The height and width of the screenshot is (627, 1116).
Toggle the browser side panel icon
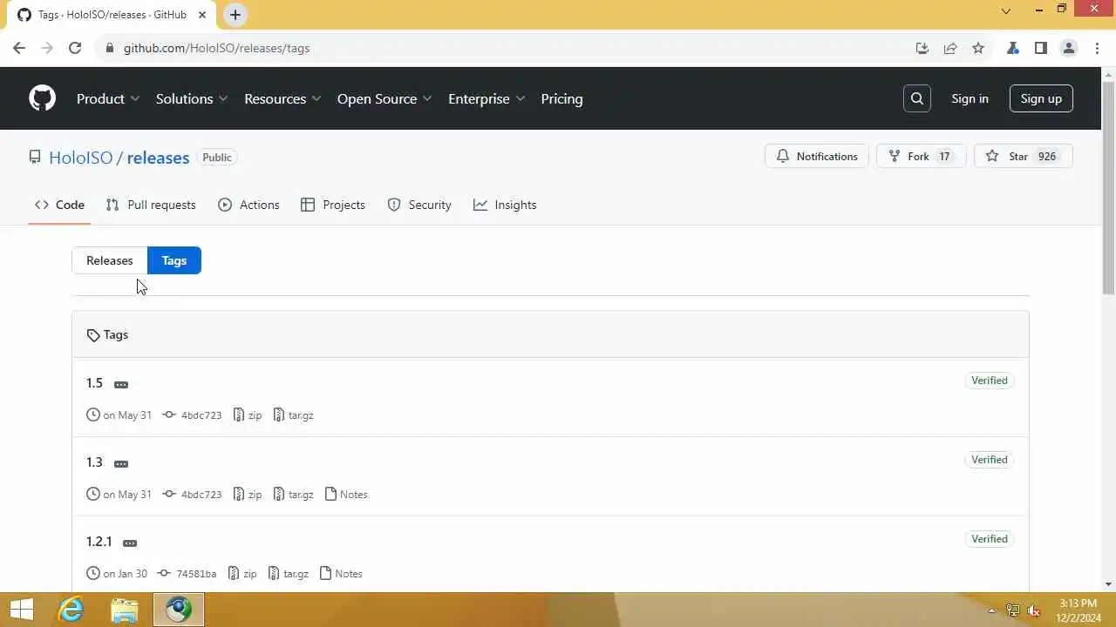(x=1041, y=48)
